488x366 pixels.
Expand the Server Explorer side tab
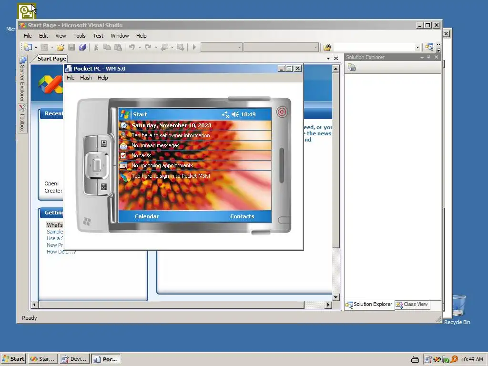22,79
